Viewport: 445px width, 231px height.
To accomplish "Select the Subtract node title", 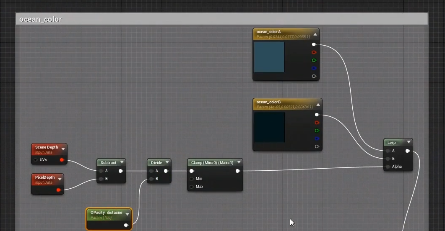I will click(108, 162).
